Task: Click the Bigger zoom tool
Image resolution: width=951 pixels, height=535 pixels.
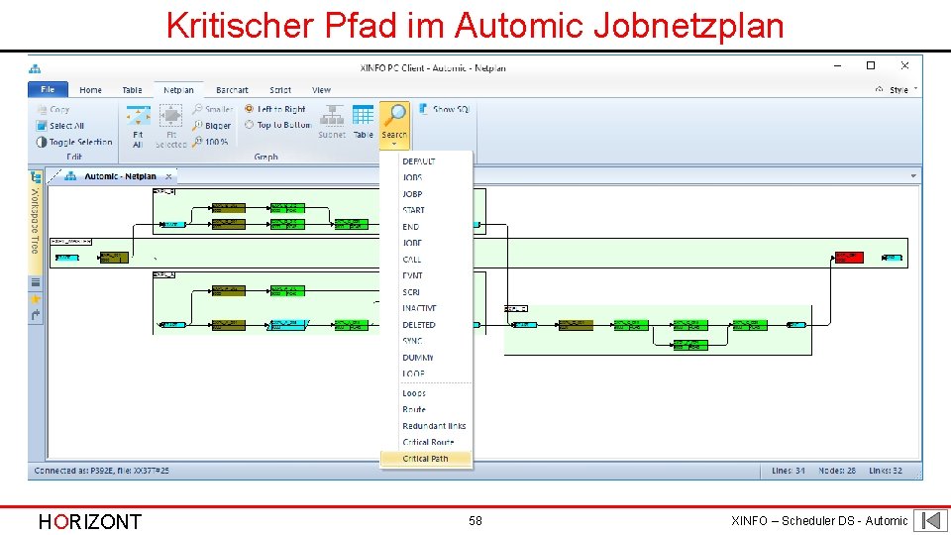Action: pyautogui.click(x=212, y=126)
